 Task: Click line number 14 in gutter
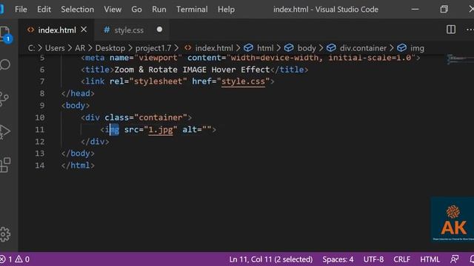[39, 166]
